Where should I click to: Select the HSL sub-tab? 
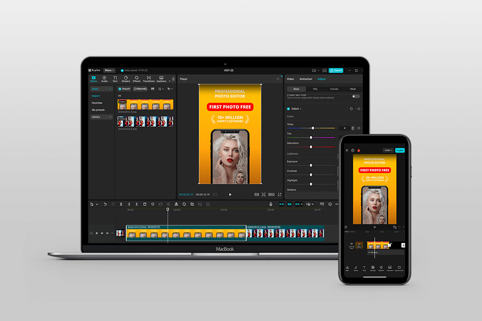point(315,89)
